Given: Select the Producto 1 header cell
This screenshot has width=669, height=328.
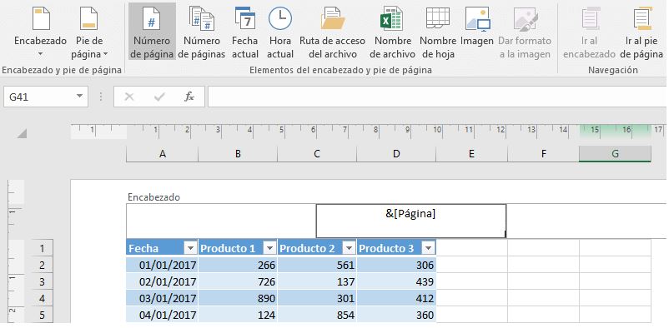Looking at the screenshot, I should (x=238, y=248).
